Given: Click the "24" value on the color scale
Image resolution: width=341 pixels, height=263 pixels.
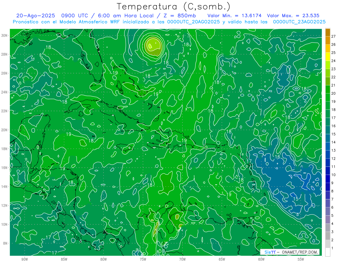Looking at the screenshot, I should (333, 61).
